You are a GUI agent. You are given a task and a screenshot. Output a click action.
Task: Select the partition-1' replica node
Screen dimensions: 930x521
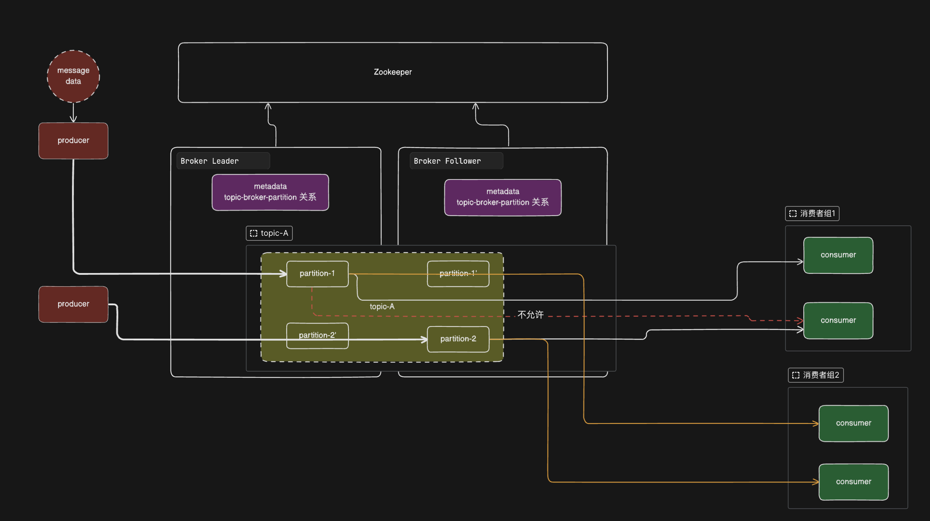pyautogui.click(x=458, y=281)
